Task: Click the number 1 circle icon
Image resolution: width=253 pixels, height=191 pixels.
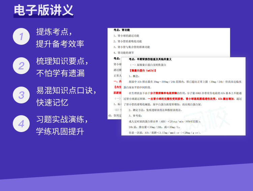Action: tap(21, 36)
